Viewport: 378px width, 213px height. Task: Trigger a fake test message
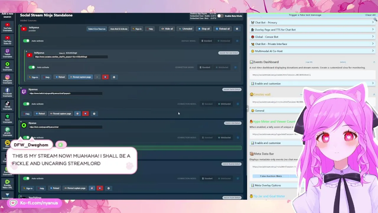coord(305,15)
